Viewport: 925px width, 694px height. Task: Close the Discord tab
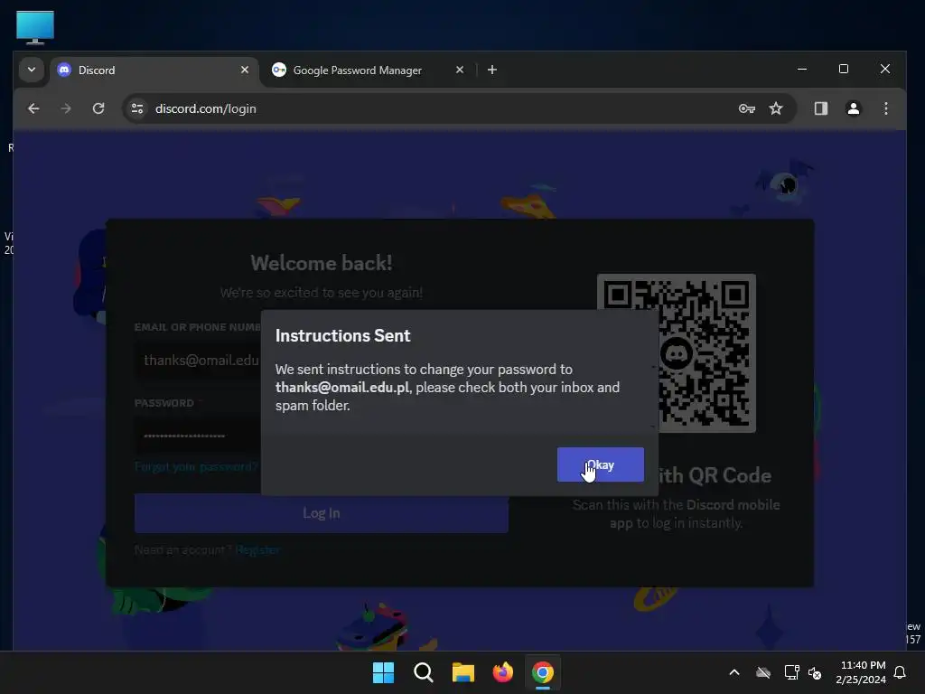point(244,70)
